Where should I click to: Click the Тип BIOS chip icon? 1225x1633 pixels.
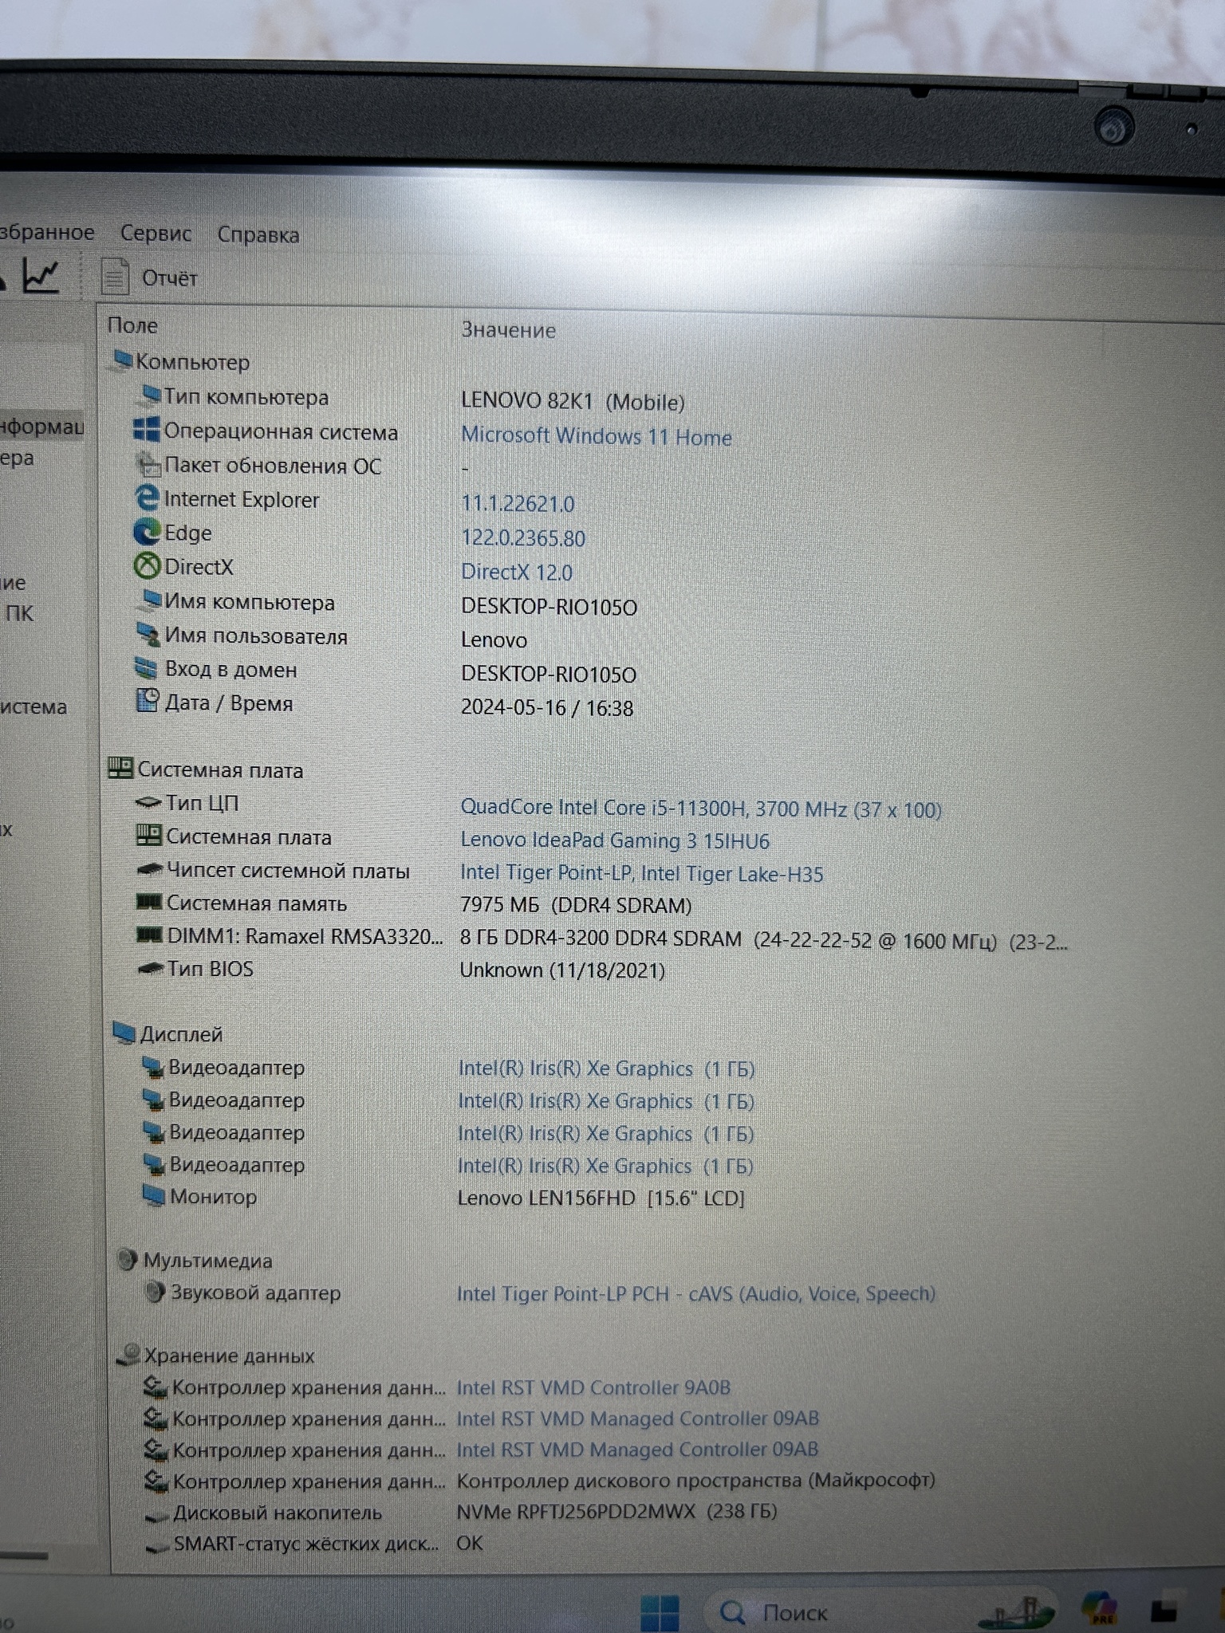(x=151, y=969)
